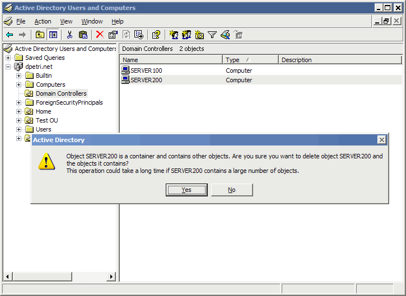The height and width of the screenshot is (296, 406).
Task: Click the SERVER200 name text
Action: 146,80
